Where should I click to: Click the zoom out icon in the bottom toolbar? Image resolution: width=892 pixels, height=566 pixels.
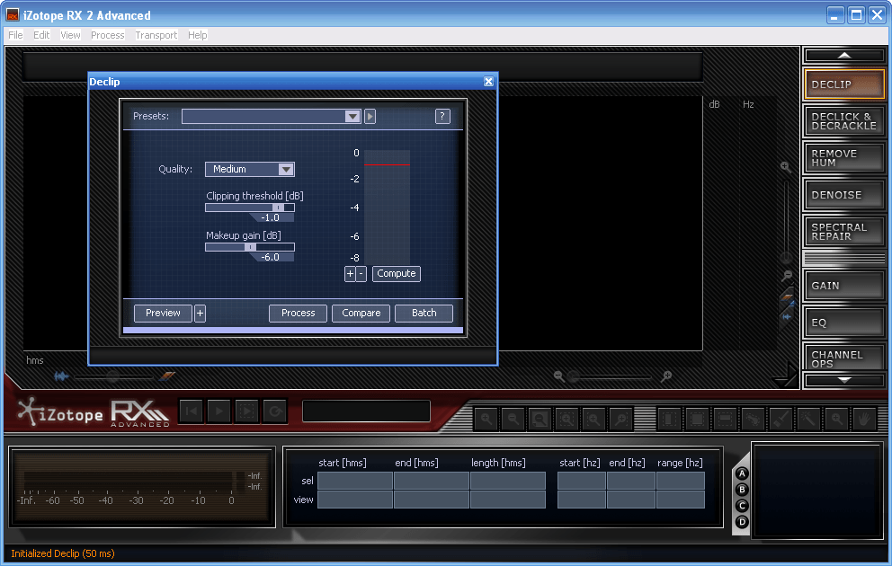[x=513, y=420]
